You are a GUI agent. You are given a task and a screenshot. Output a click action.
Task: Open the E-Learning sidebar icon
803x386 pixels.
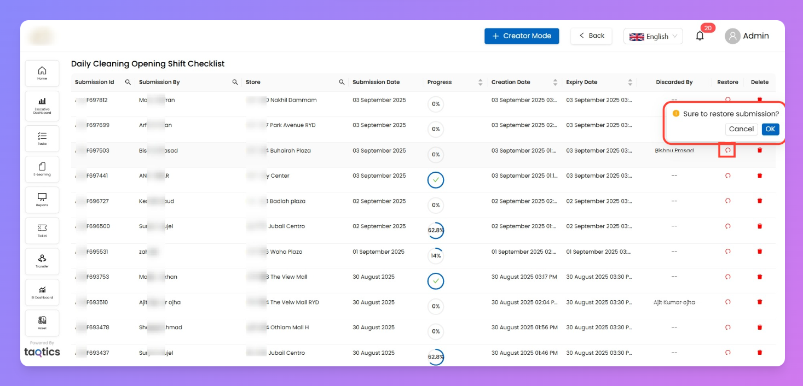[x=42, y=168]
